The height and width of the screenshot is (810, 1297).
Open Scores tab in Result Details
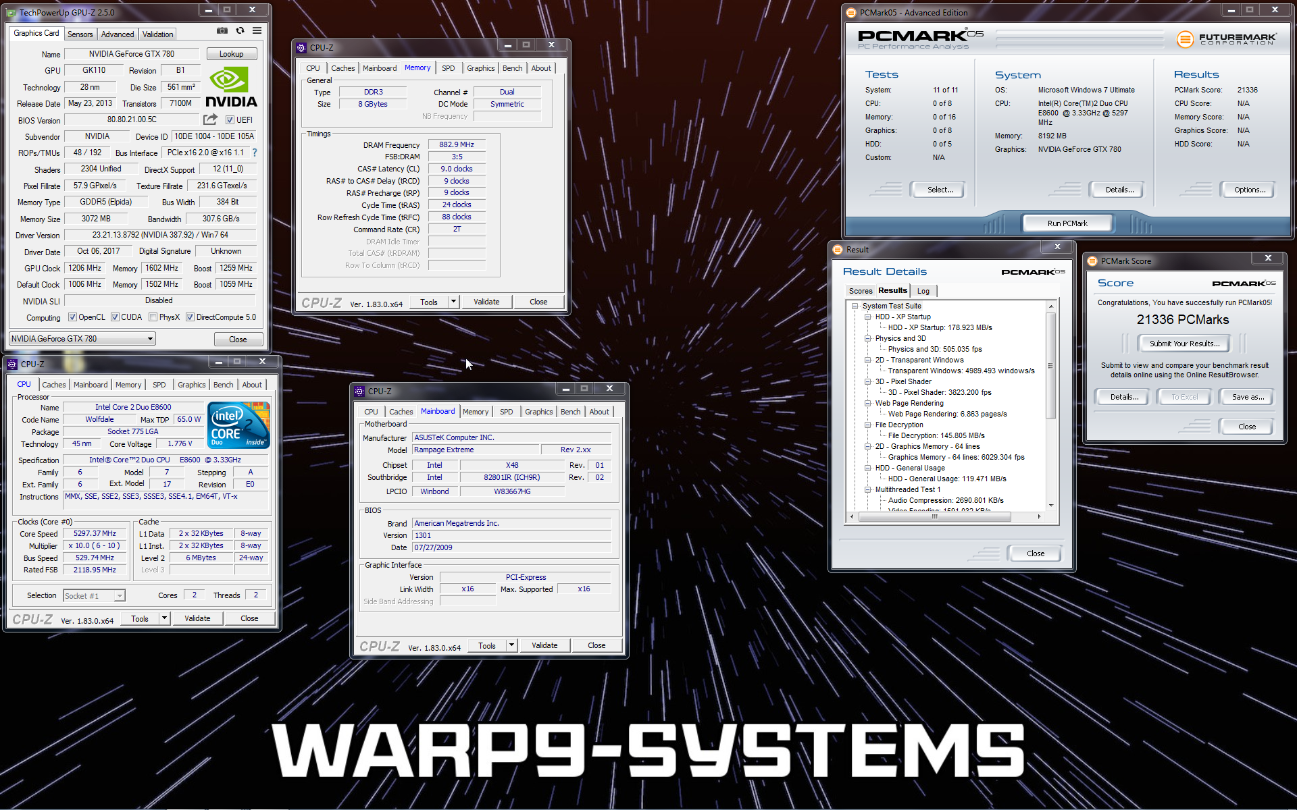861,291
